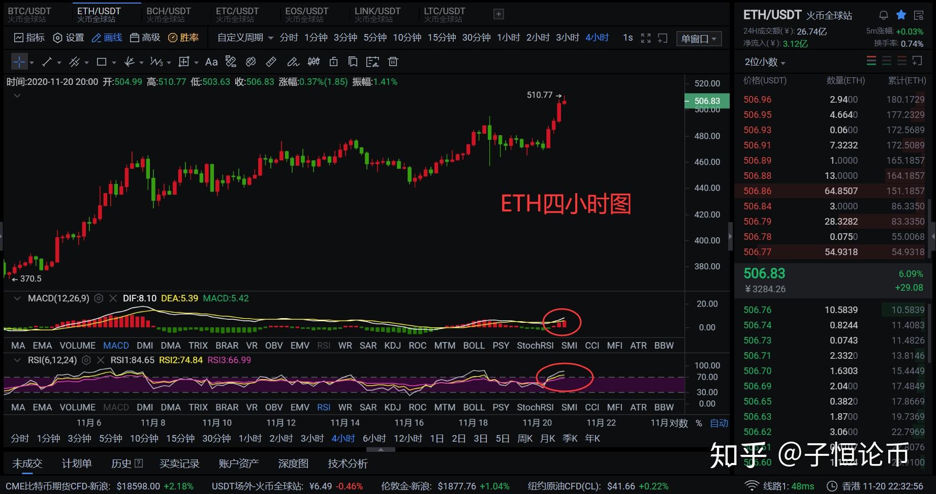Close the RSI indicator panel
The image size is (936, 494).
click(101, 360)
